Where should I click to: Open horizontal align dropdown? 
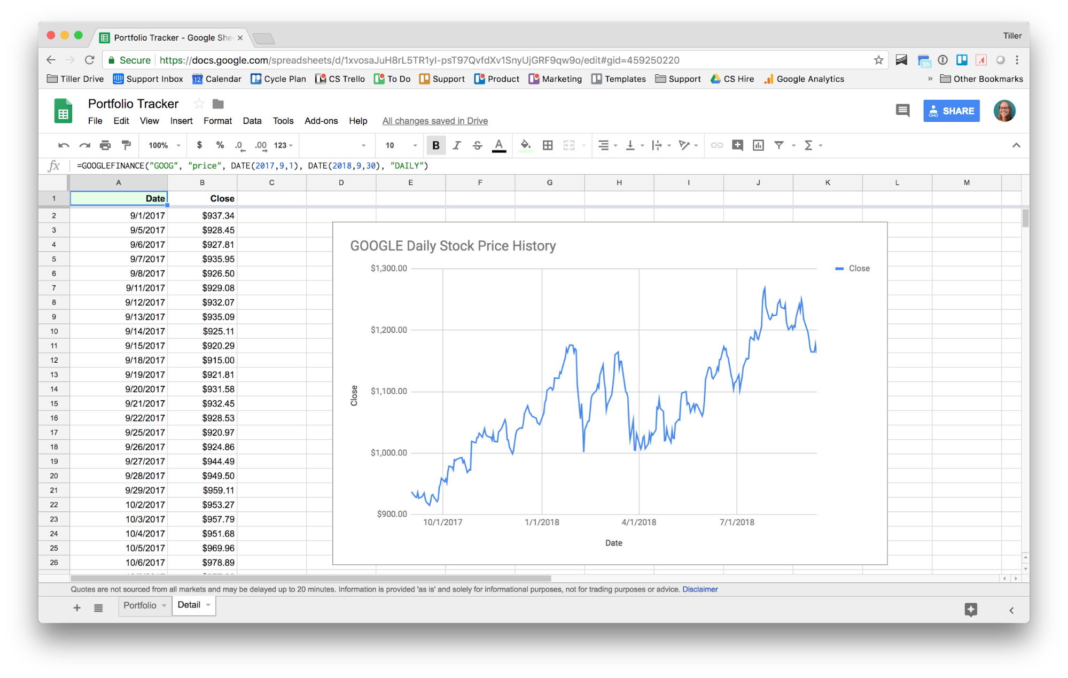tap(607, 145)
